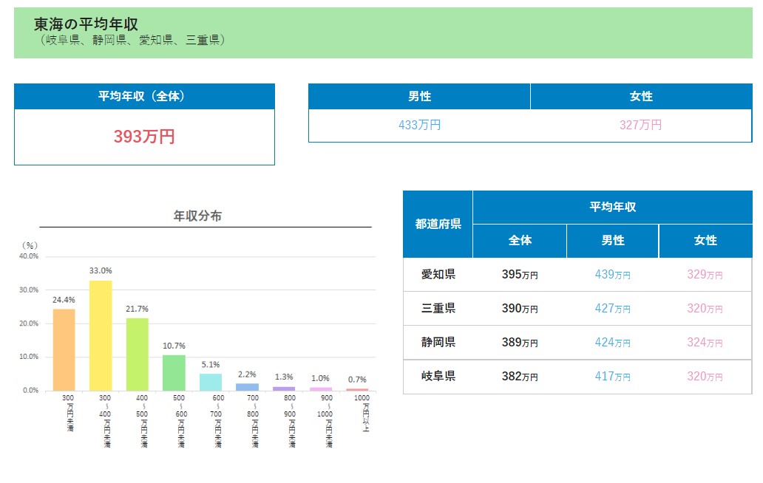Click the cyan 5.1% bar
Screen dimensions: 763x483
(211, 382)
